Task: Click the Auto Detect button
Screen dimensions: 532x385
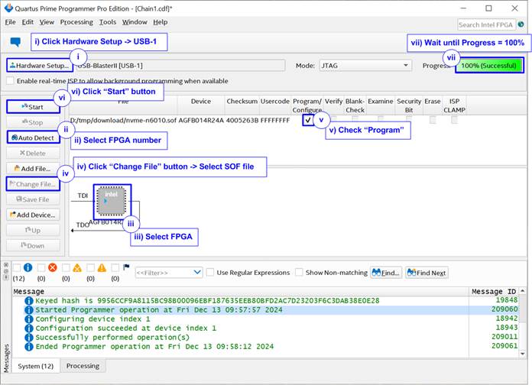Action: tap(33, 137)
